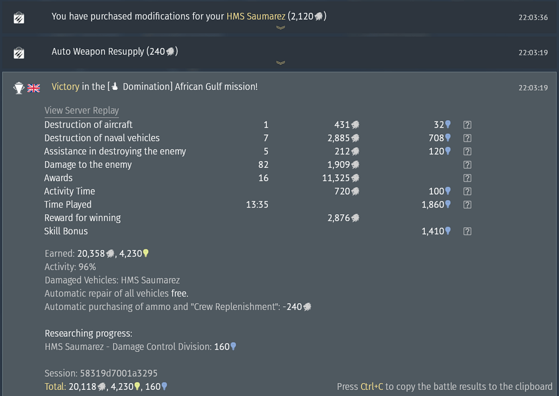Click the Awards reward row
This screenshot has width=559, height=396.
tap(58, 178)
